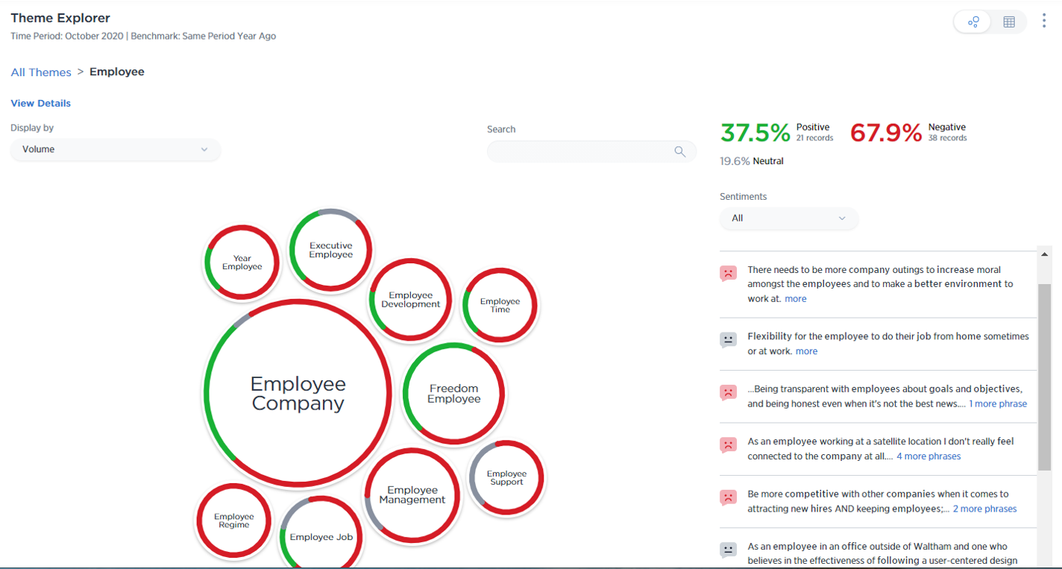
Task: Switch to bubble chart view
Action: (x=973, y=22)
